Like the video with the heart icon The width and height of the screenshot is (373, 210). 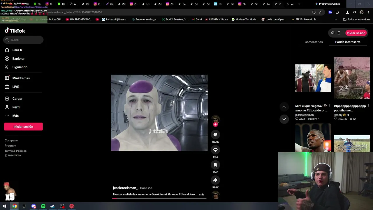point(215,134)
